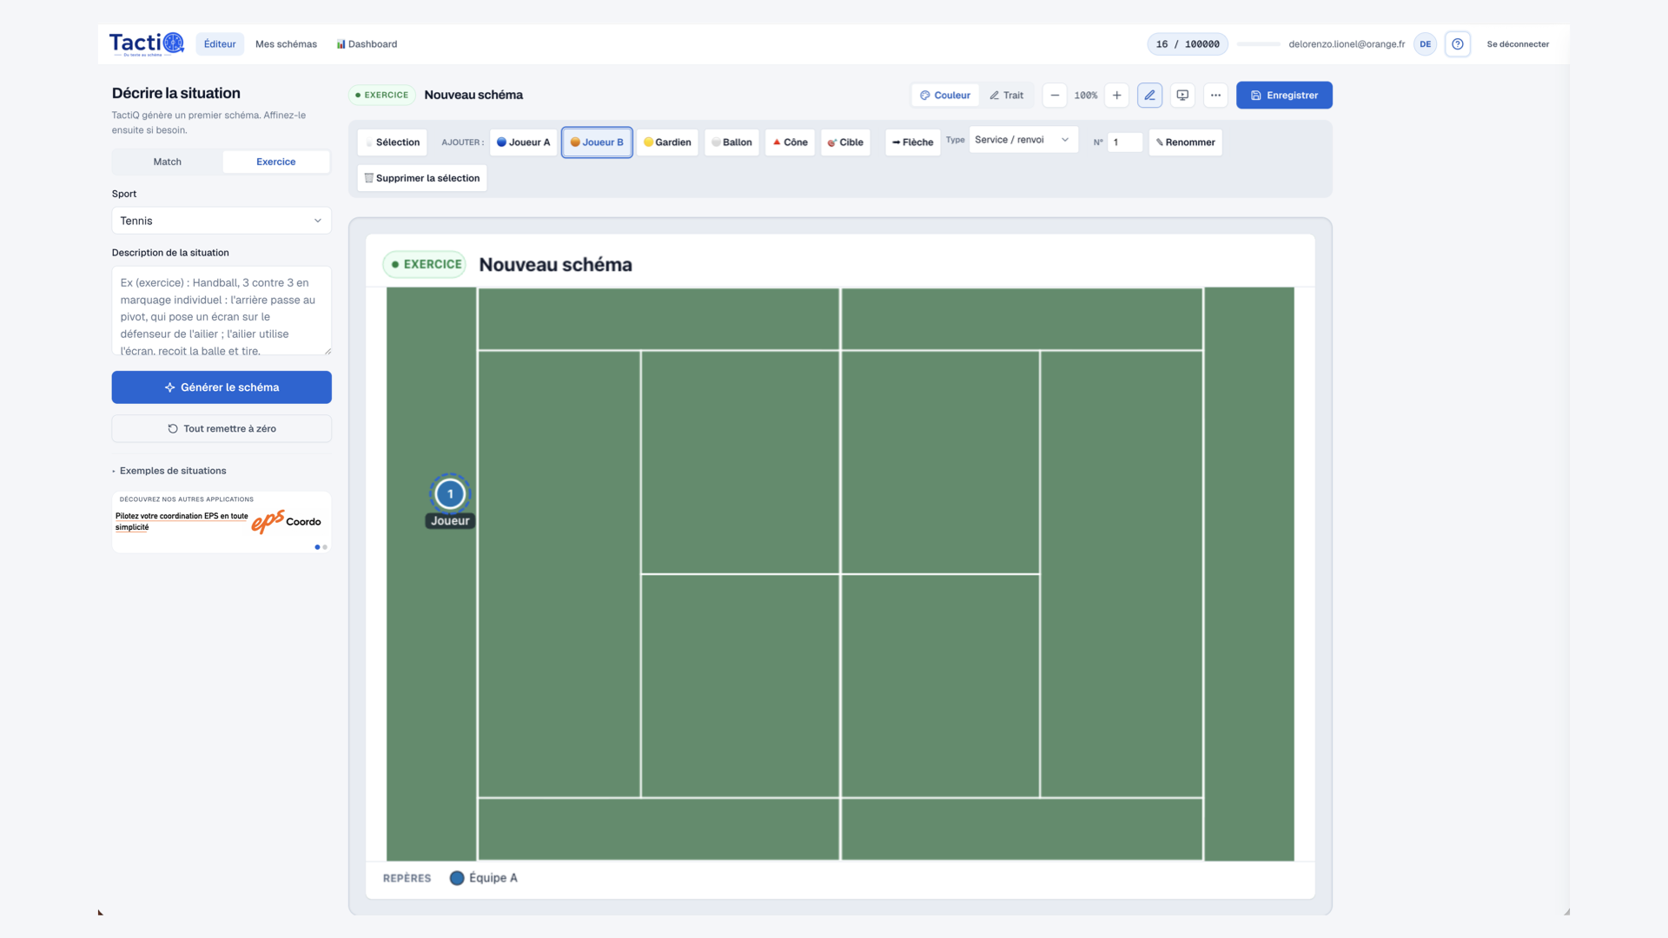The image size is (1668, 938).
Task: Click the Nouveau schéma title in the header
Action: [x=473, y=95]
